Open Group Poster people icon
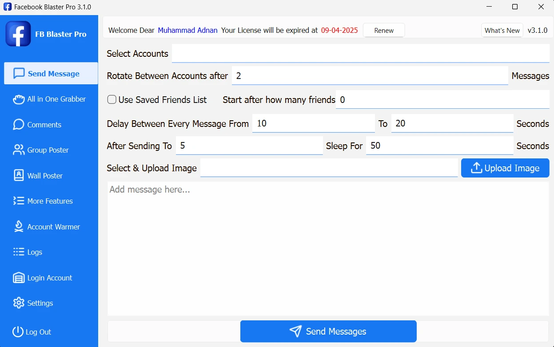This screenshot has width=554, height=347. tap(19, 150)
